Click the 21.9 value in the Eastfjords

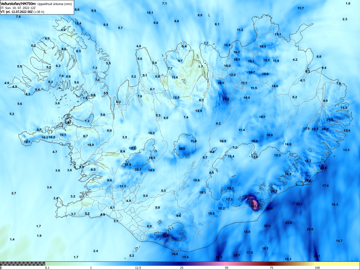point(330,120)
